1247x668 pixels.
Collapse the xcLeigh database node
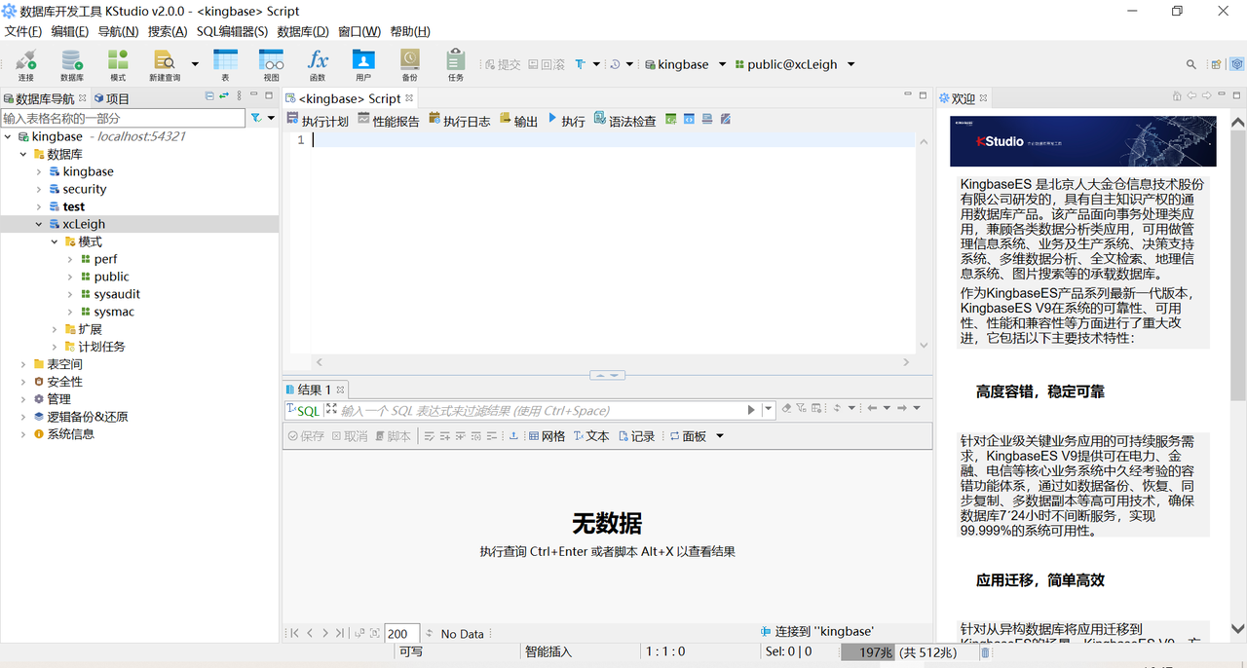(x=39, y=224)
